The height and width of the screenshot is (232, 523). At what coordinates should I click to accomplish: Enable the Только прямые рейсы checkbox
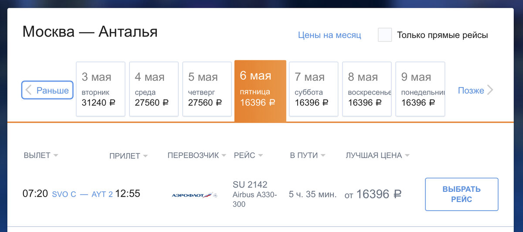pos(384,35)
